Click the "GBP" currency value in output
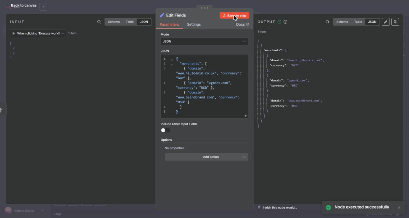 pyautogui.click(x=295, y=65)
